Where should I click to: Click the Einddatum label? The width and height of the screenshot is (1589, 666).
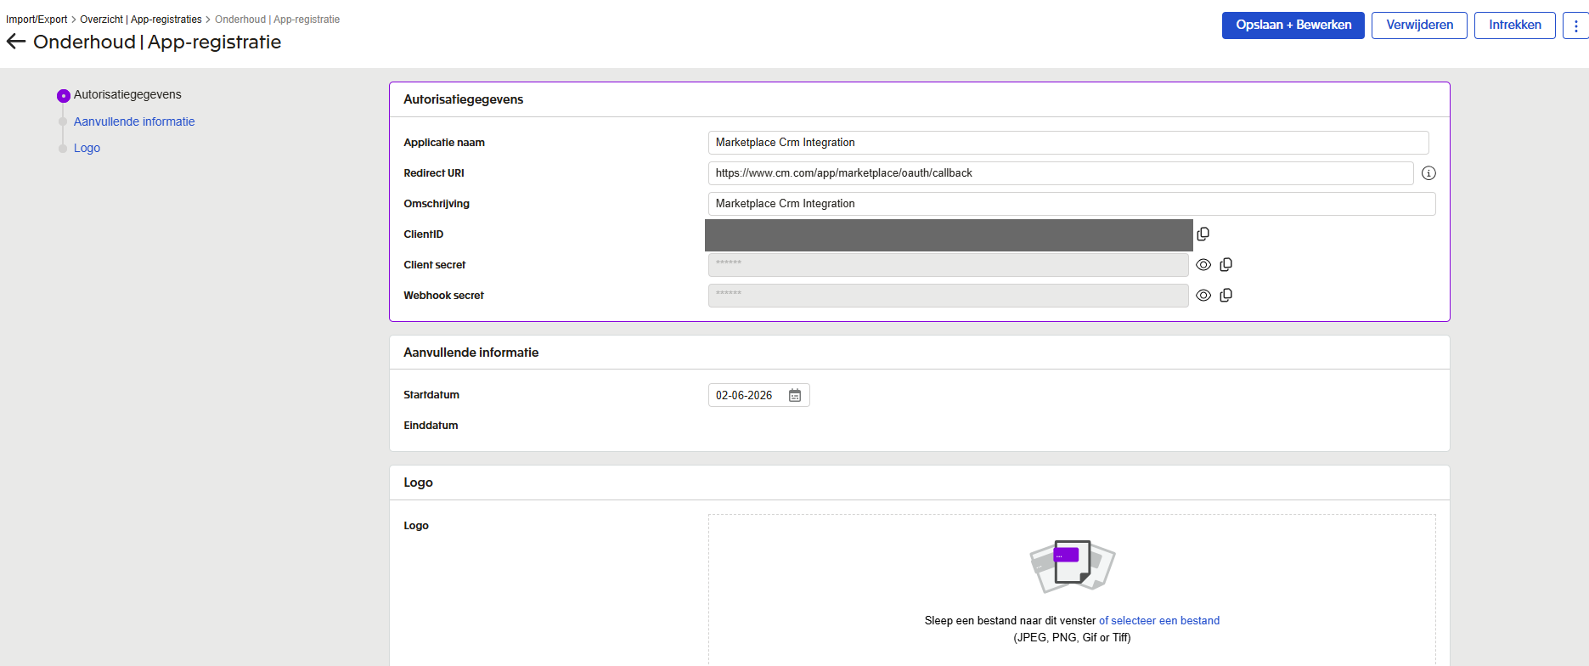(x=431, y=426)
